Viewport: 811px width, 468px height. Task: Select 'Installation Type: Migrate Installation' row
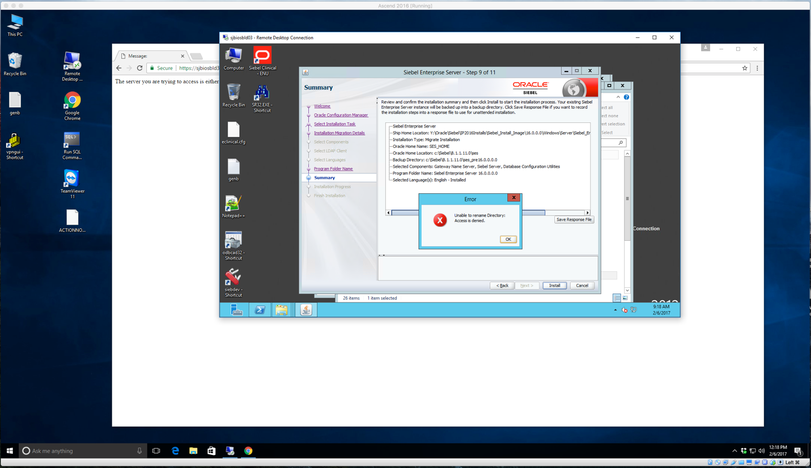click(426, 139)
